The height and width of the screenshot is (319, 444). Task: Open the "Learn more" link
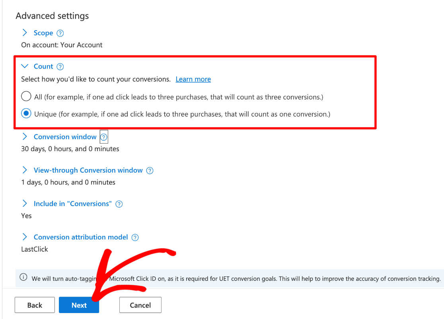[x=193, y=79]
